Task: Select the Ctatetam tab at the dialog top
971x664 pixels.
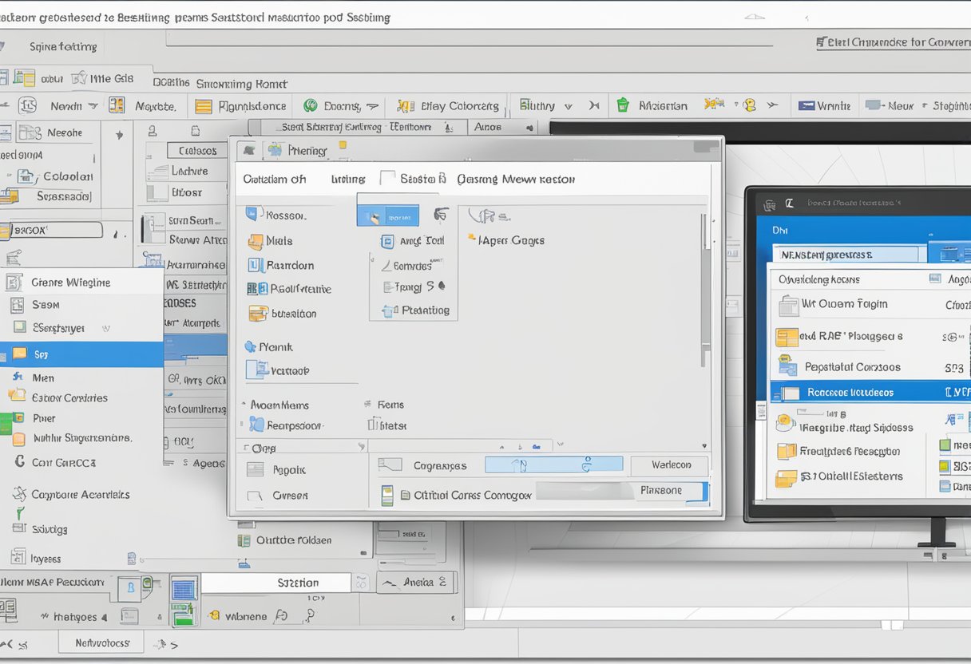Action: (275, 179)
